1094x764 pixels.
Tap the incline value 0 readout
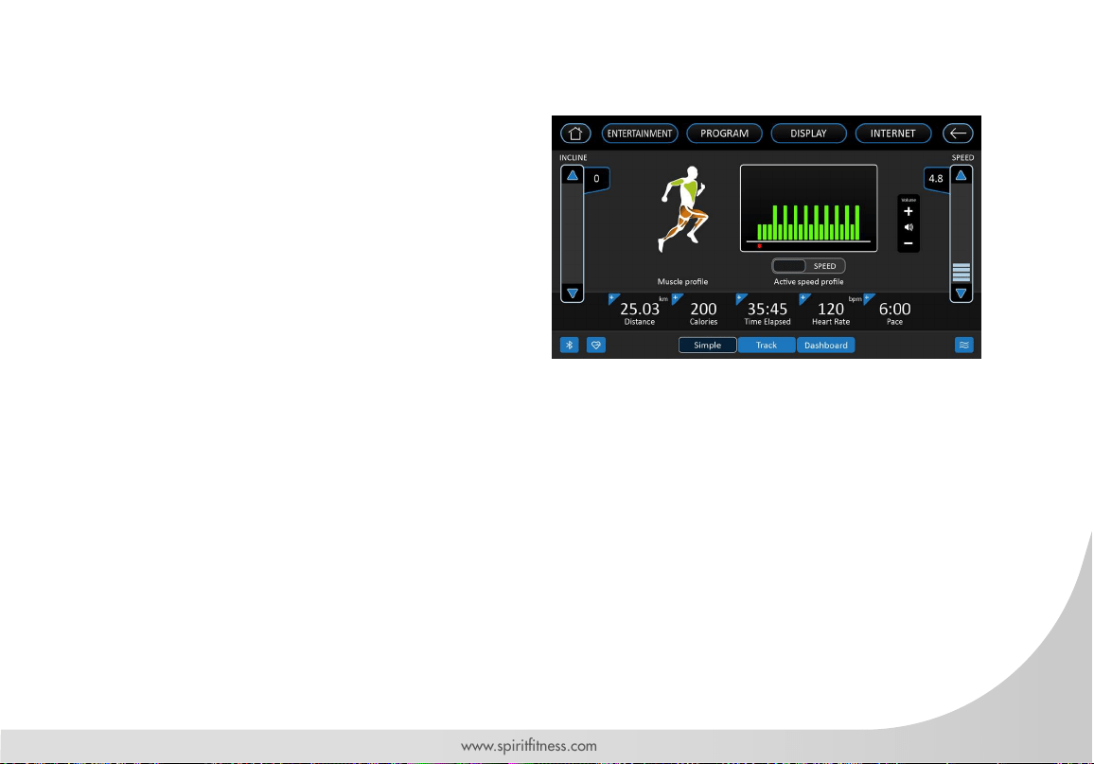596,179
